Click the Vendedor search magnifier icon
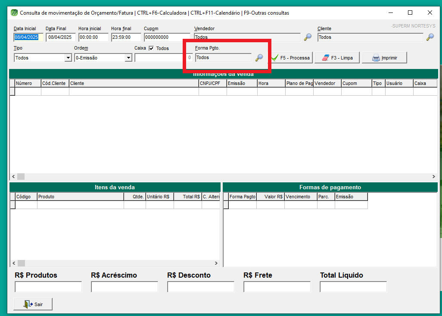 pyautogui.click(x=308, y=38)
